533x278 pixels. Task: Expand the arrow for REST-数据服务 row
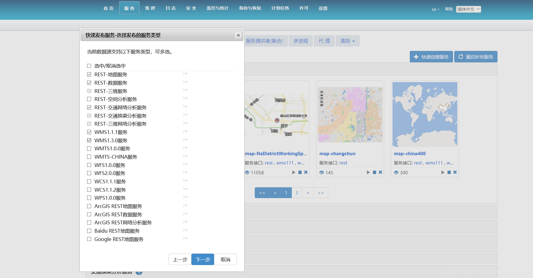[x=186, y=82]
